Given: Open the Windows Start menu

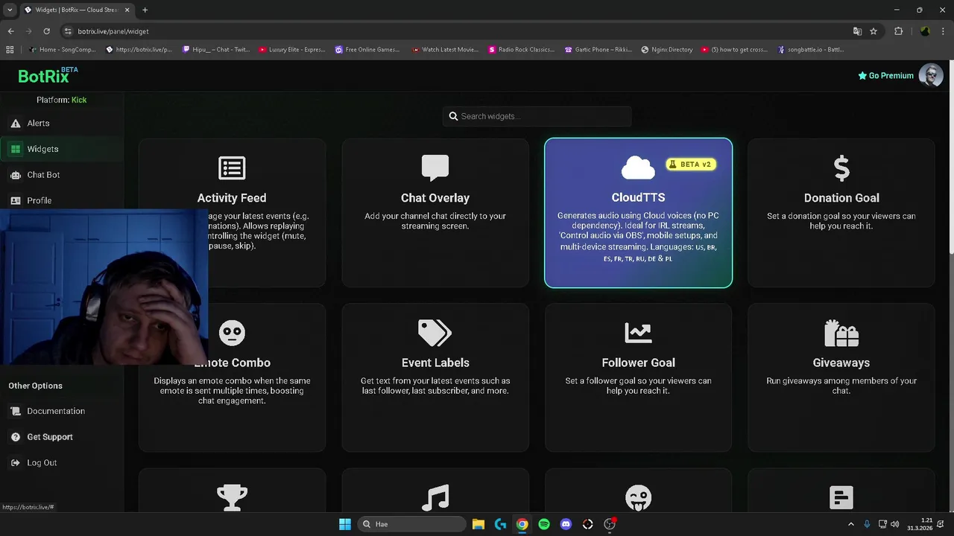Looking at the screenshot, I should 345,524.
